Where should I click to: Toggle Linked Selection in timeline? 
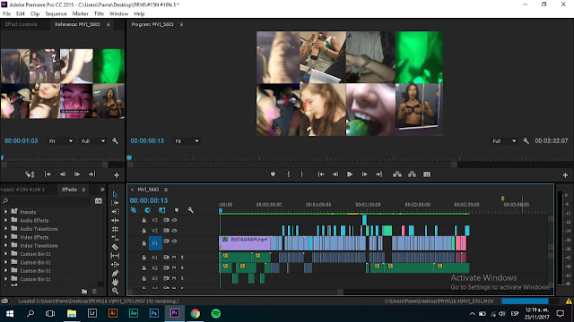[x=161, y=210]
